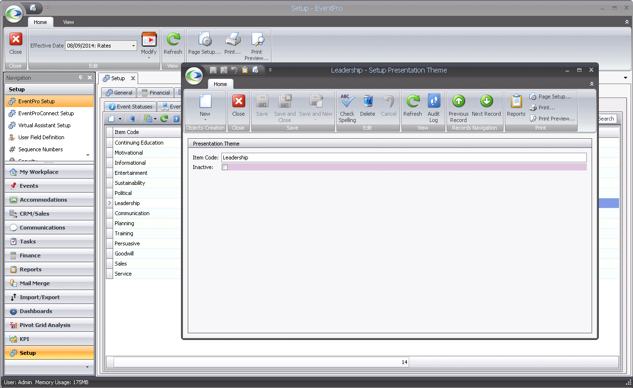Close the Setup document tab
The height and width of the screenshot is (388, 633).
tap(133, 78)
